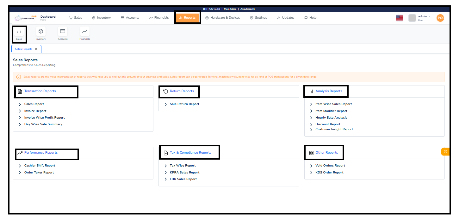
Task: Open the floating orange settings gear on the right
Action: [445, 151]
